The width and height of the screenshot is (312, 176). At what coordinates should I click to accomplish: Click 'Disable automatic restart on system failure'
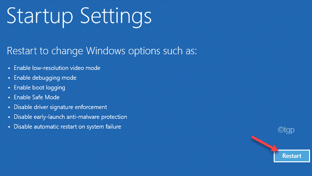67,127
